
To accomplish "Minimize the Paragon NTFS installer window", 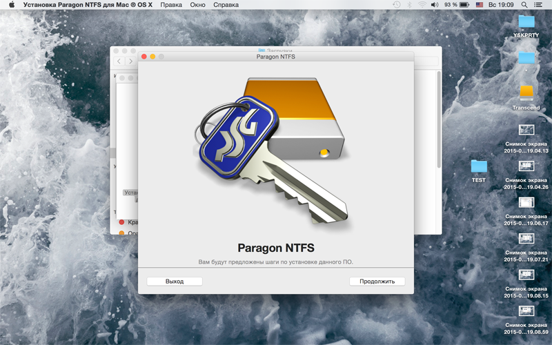I will point(152,57).
